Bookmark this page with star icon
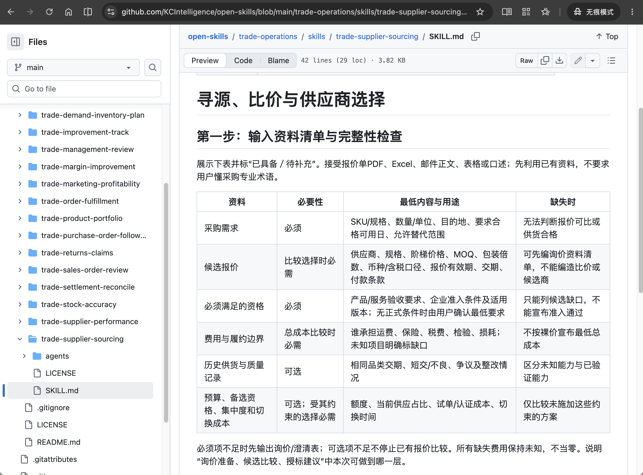This screenshot has height=475, width=643. pos(480,12)
